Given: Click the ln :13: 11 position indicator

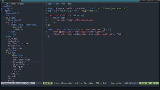Looking at the screenshot, I should click(152, 83).
